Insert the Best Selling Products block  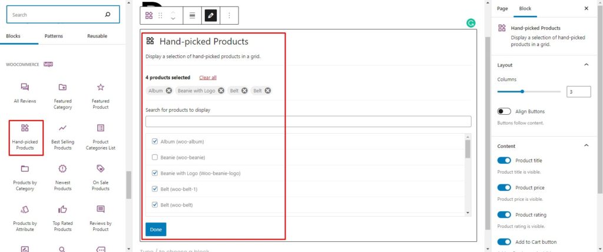(62, 137)
